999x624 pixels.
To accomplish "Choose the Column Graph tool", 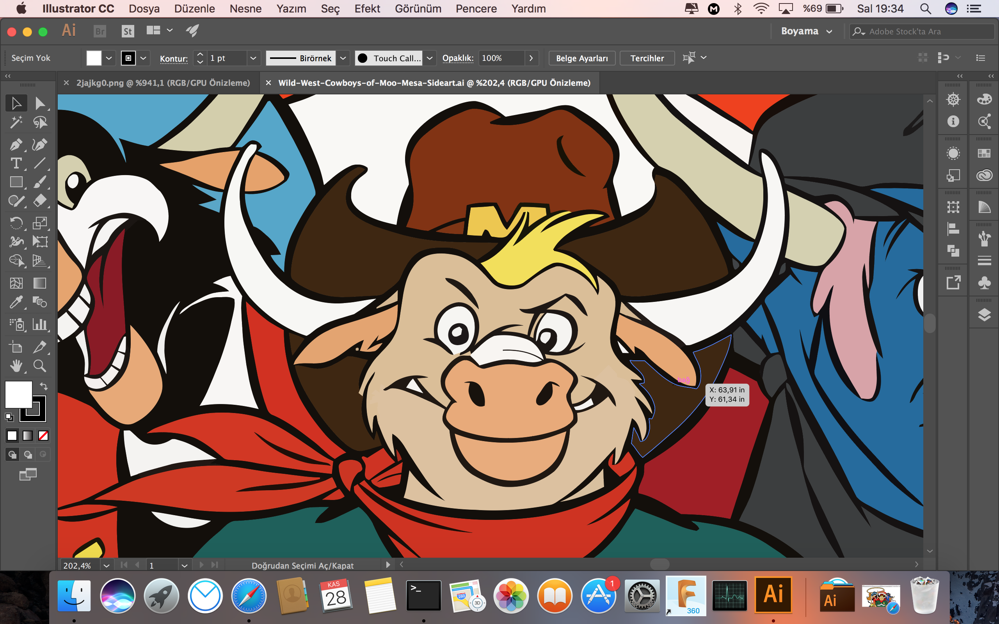I will (40, 324).
